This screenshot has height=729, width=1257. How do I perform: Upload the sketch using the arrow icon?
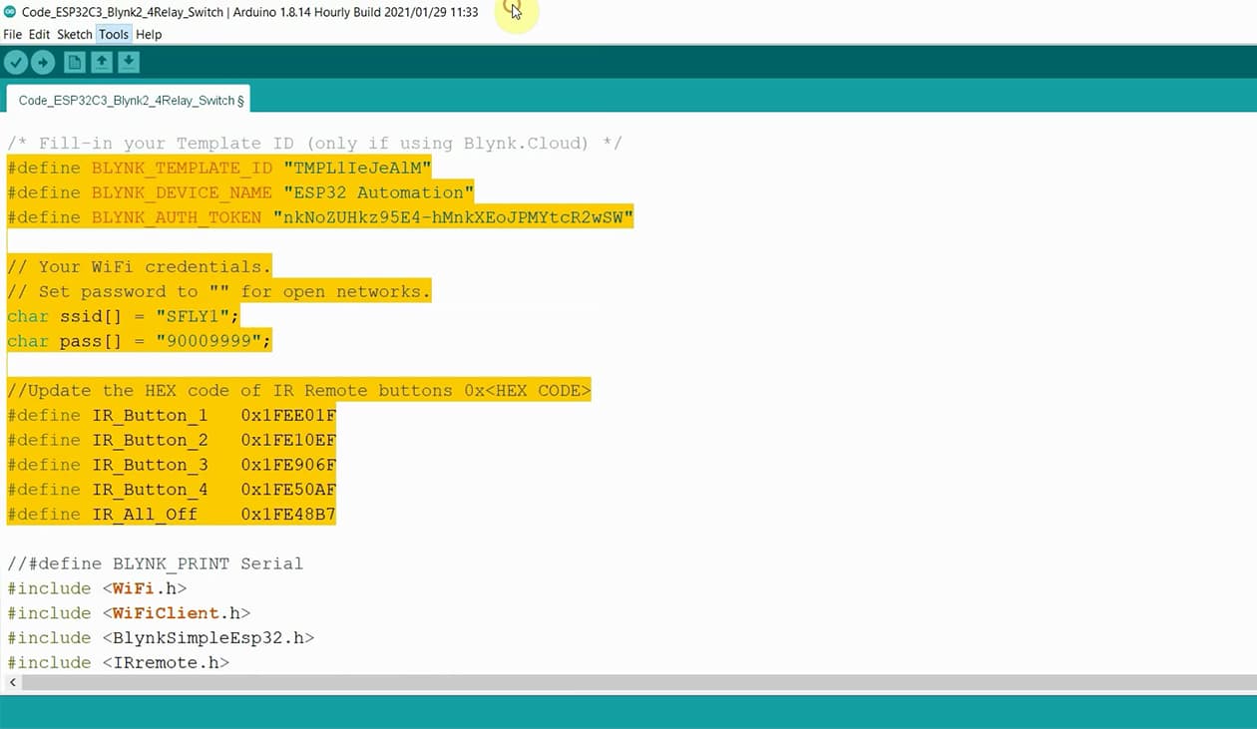click(x=42, y=61)
